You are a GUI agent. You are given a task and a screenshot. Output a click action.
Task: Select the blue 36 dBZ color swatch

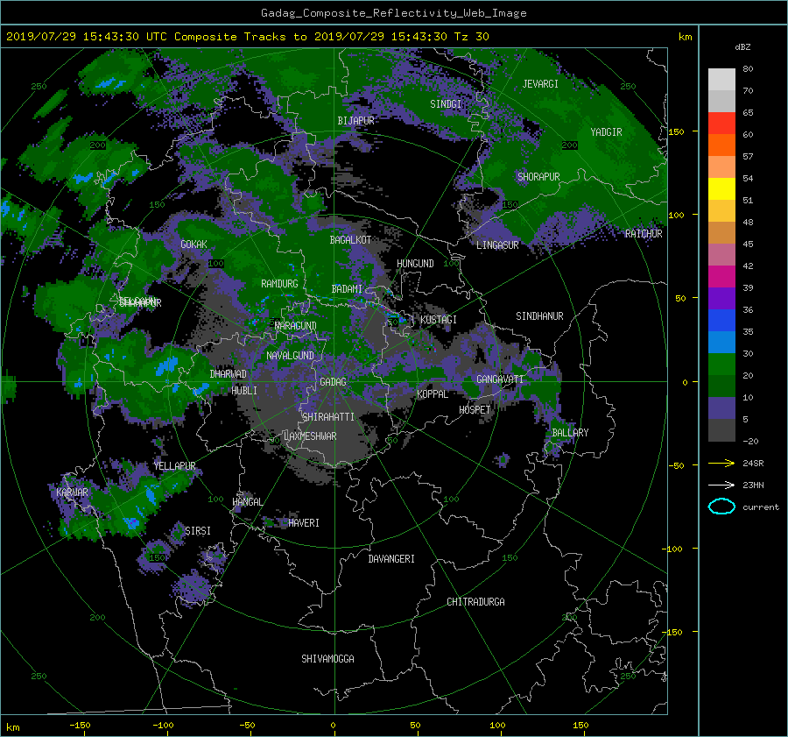coord(721,320)
